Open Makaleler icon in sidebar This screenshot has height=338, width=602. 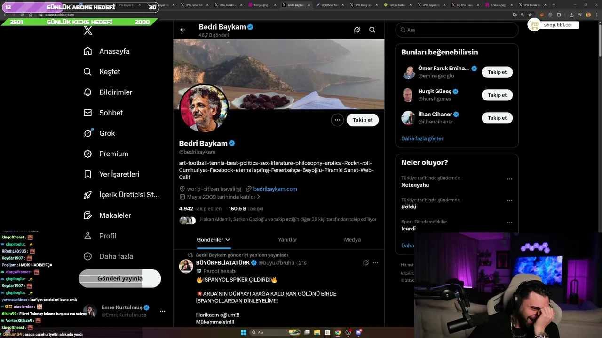[x=87, y=215]
